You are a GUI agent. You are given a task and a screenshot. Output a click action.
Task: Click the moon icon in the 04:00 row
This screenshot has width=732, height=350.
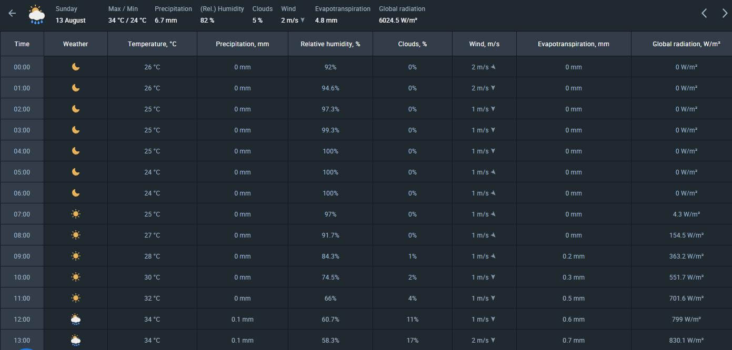pos(76,151)
